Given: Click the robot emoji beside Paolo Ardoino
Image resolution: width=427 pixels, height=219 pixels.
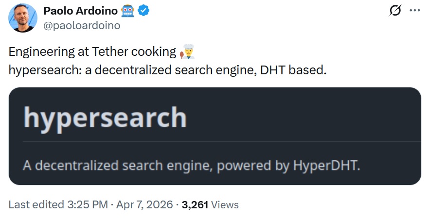Looking at the screenshot, I should (127, 11).
